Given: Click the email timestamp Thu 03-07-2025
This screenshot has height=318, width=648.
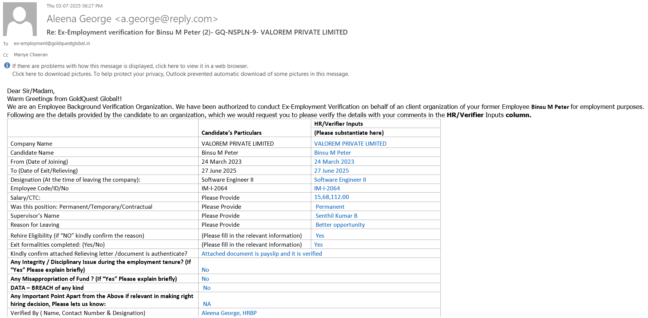Looking at the screenshot, I should click(x=74, y=6).
